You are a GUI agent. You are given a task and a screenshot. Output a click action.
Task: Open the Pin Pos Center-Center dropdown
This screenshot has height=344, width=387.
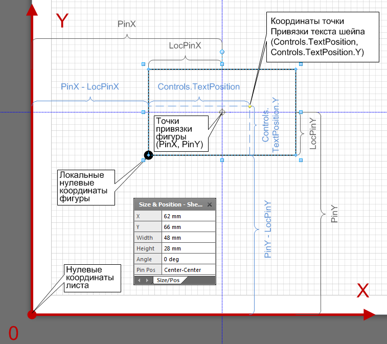[x=188, y=270]
